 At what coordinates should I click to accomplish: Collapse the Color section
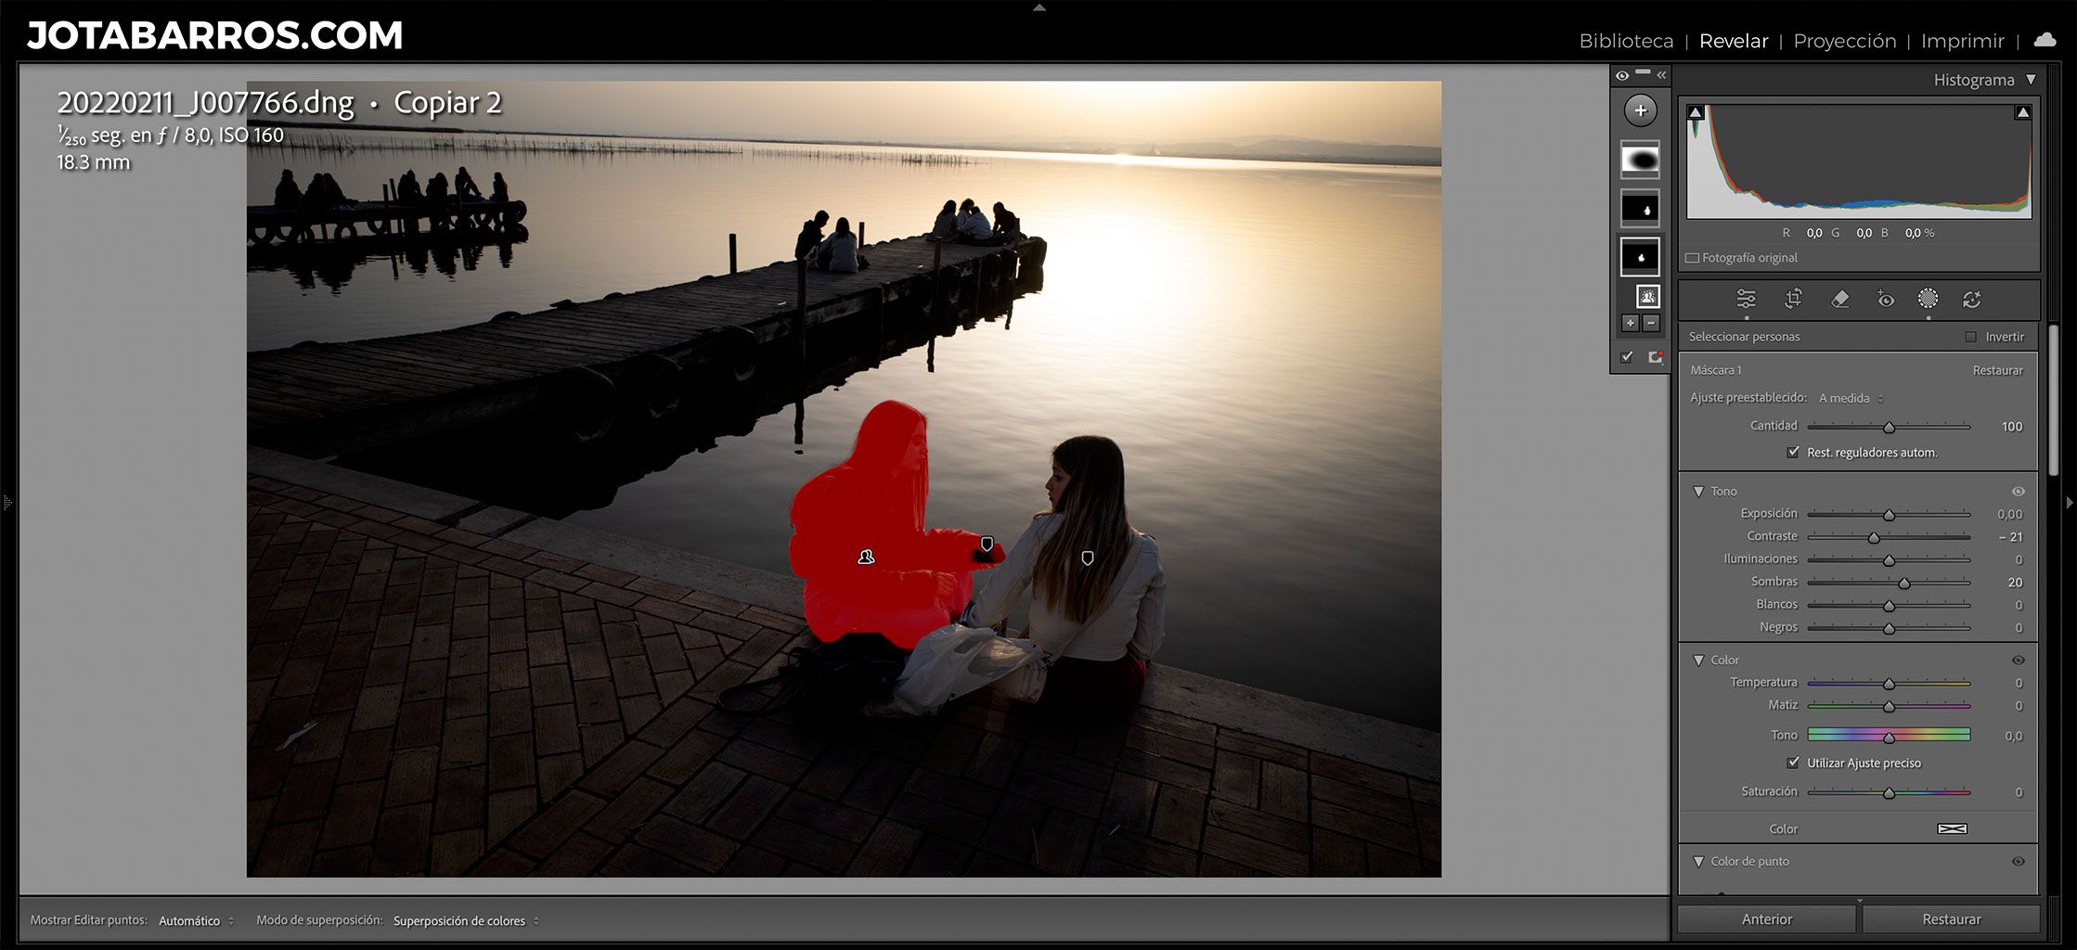pos(1698,661)
